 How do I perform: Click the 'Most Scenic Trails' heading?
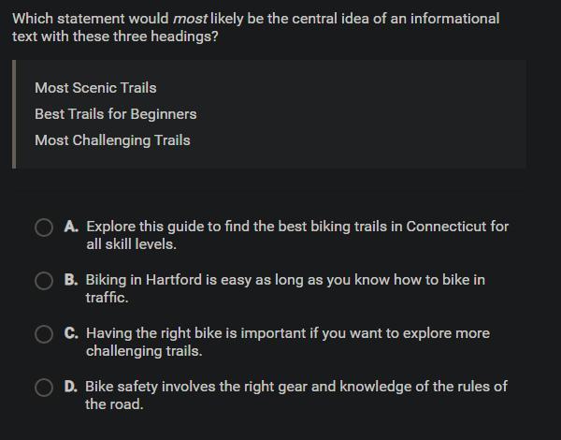pyautogui.click(x=95, y=88)
